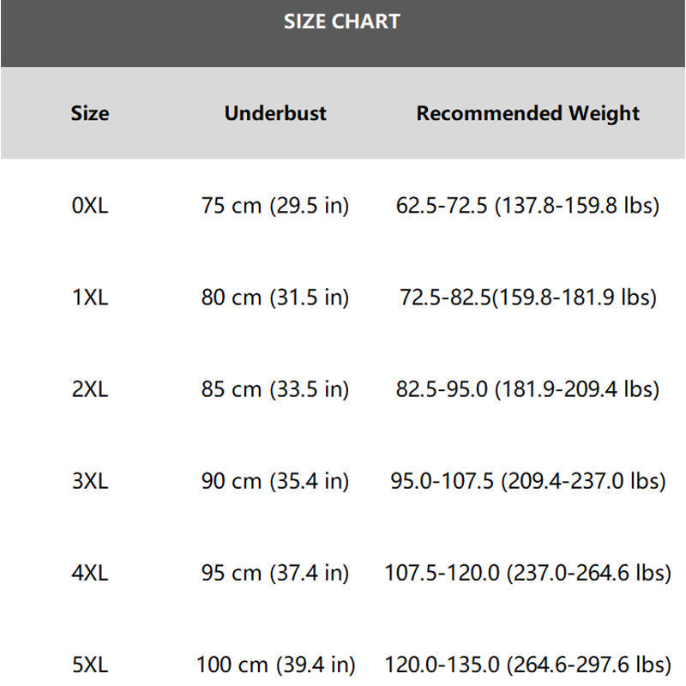Image resolution: width=686 pixels, height=686 pixels.
Task: Click the 5XL size cell
Action: coord(90,665)
